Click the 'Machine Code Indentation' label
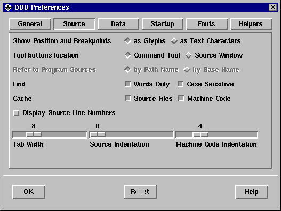This screenshot has height=211, width=281. (x=216, y=144)
